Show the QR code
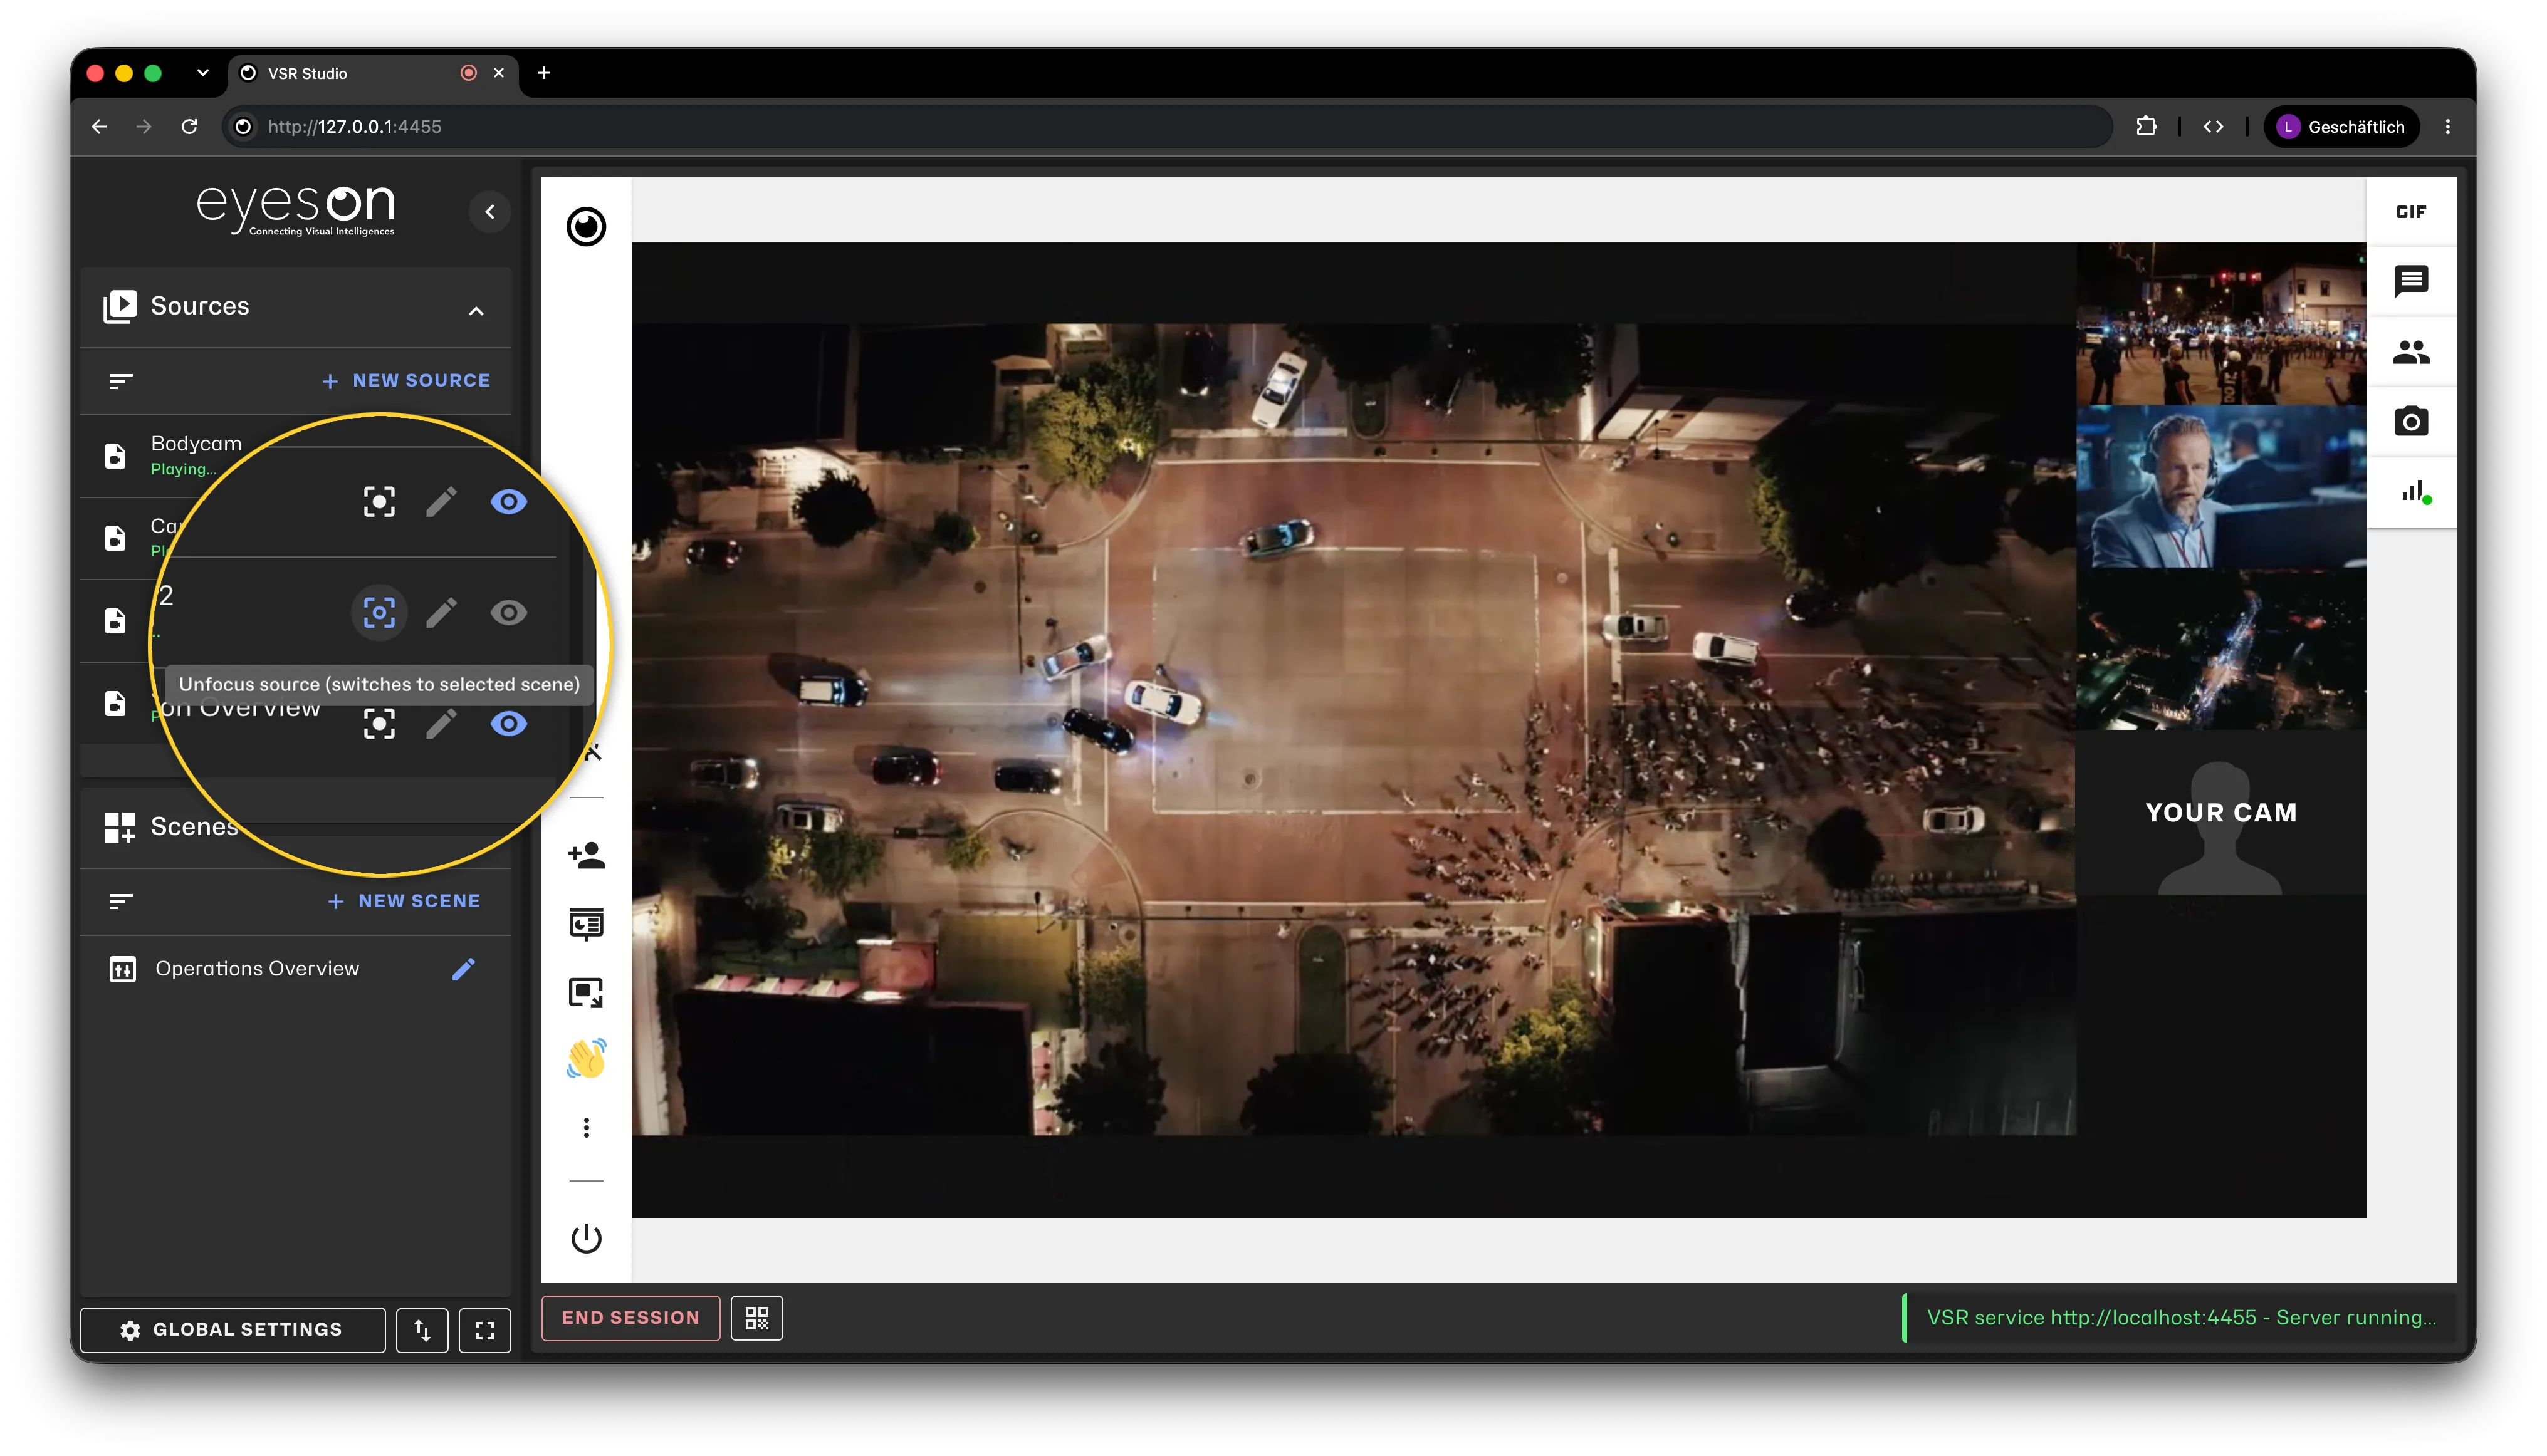This screenshot has width=2547, height=1456. coord(757,1318)
